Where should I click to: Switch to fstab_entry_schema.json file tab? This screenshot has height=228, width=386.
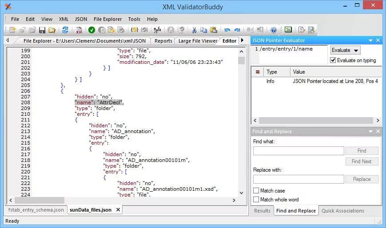[x=36, y=210]
